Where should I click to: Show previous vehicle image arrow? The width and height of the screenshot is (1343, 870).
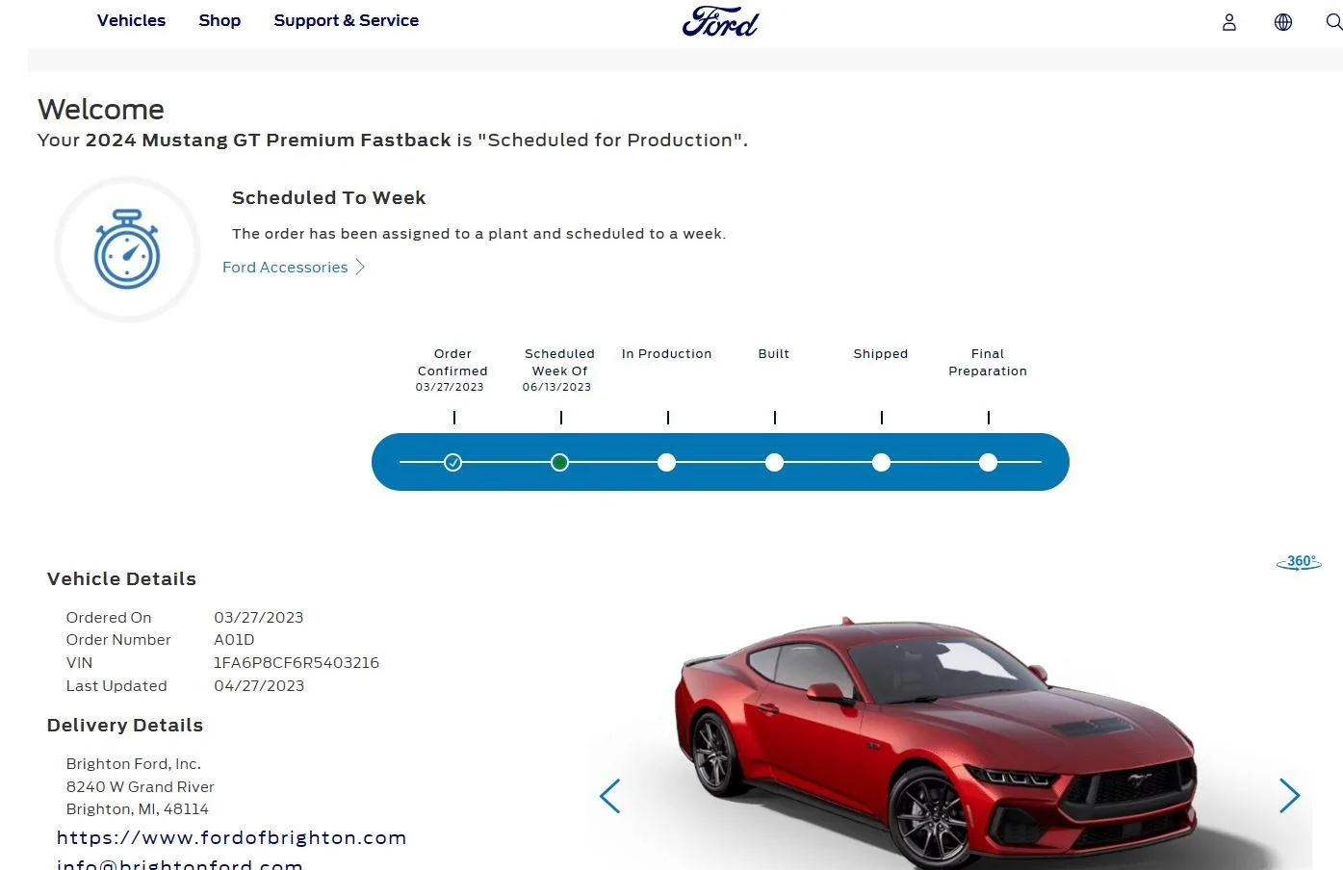pos(610,796)
